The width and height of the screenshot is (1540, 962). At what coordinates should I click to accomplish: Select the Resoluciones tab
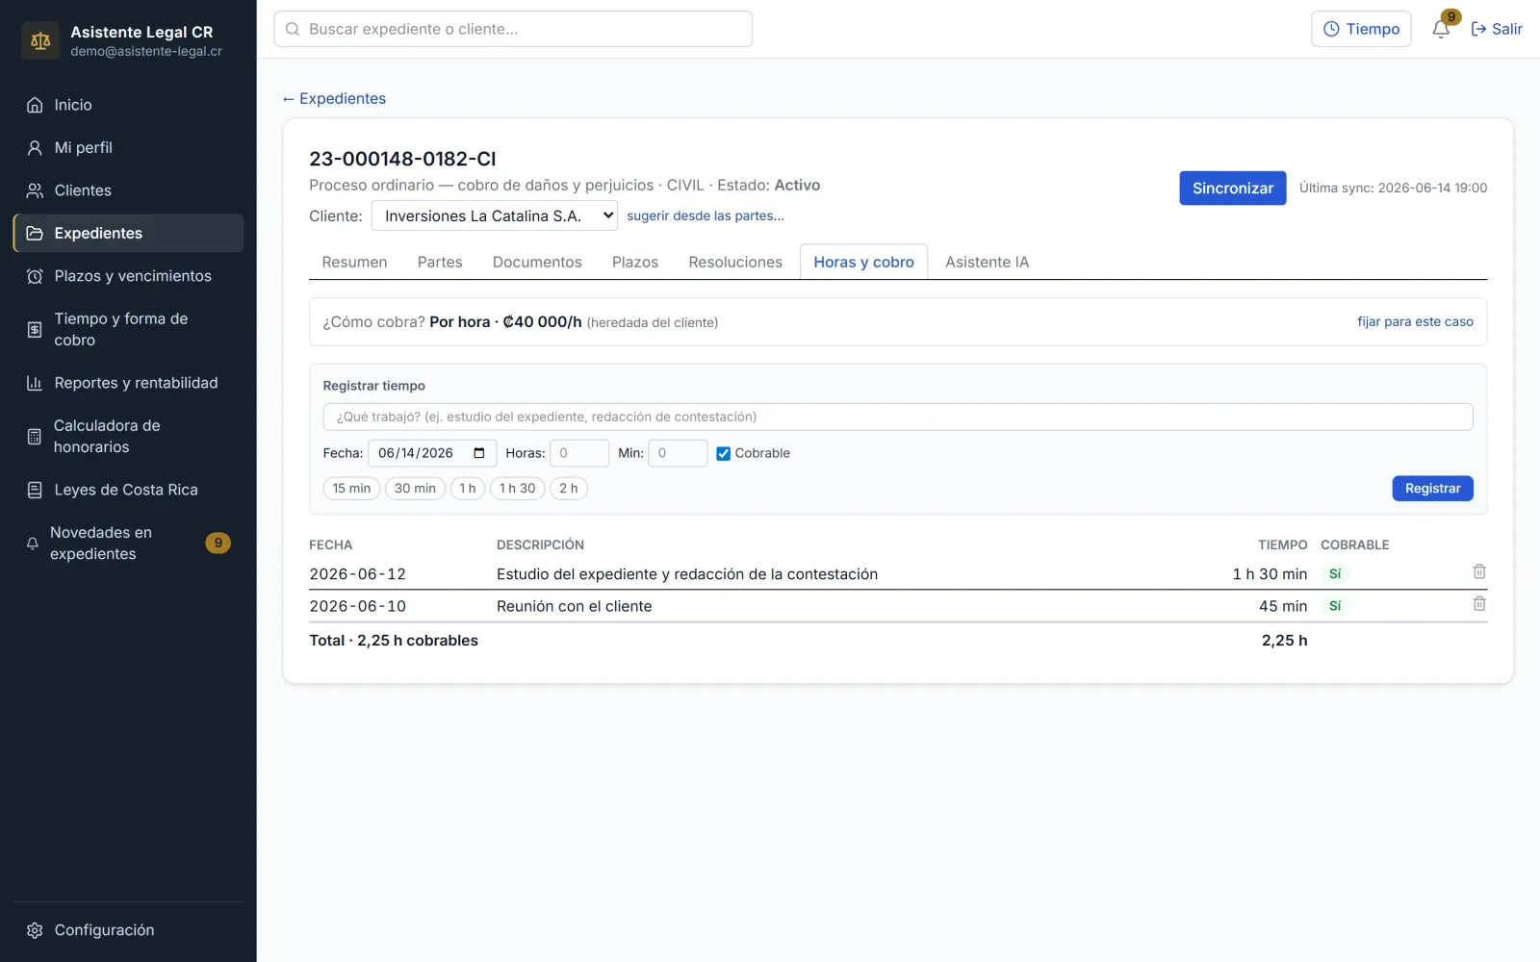[735, 262]
